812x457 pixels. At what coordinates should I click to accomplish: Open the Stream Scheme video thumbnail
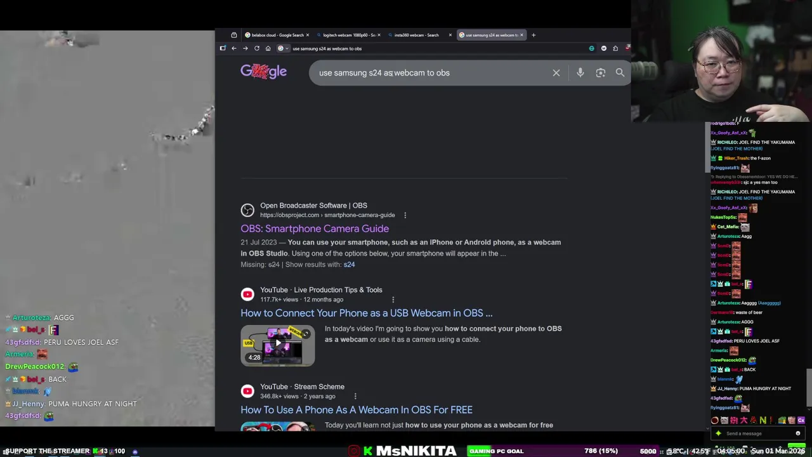(x=278, y=426)
